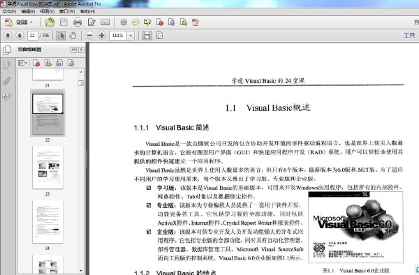Open the zoom level dropdown arrow
This screenshot has width=419, height=275.
(131, 35)
